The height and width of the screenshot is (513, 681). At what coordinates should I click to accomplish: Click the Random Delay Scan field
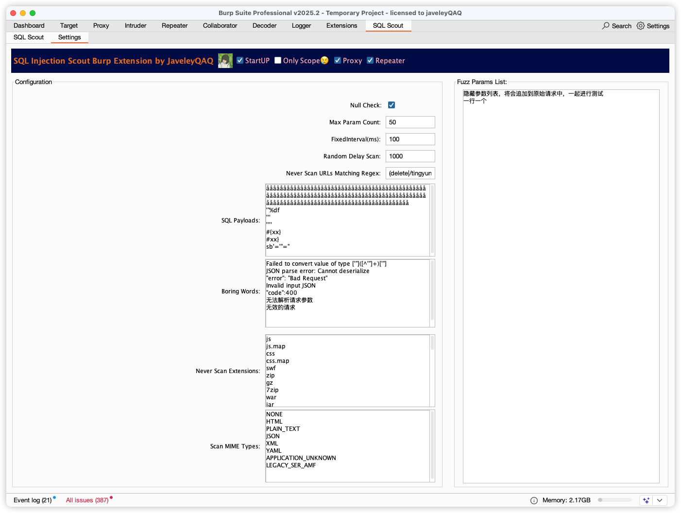pos(410,156)
